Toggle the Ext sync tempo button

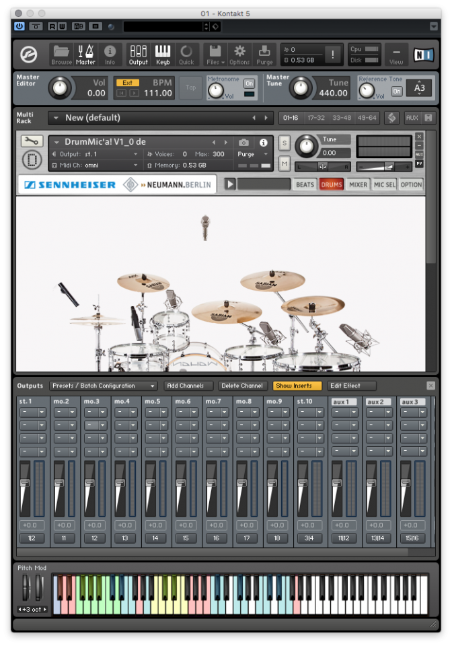128,83
